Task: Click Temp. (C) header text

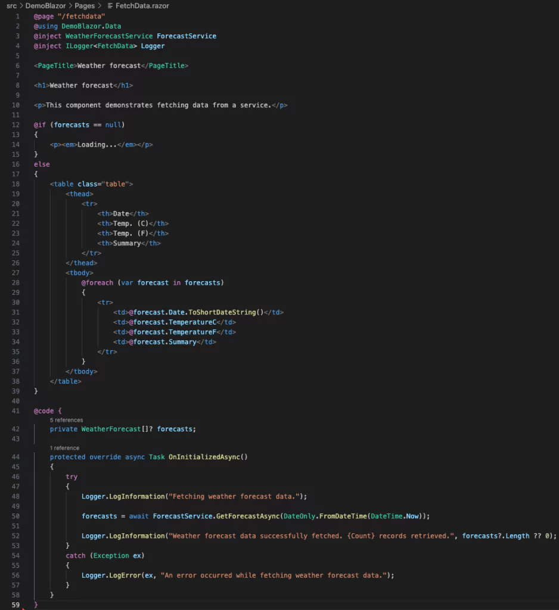Action: click(x=131, y=224)
